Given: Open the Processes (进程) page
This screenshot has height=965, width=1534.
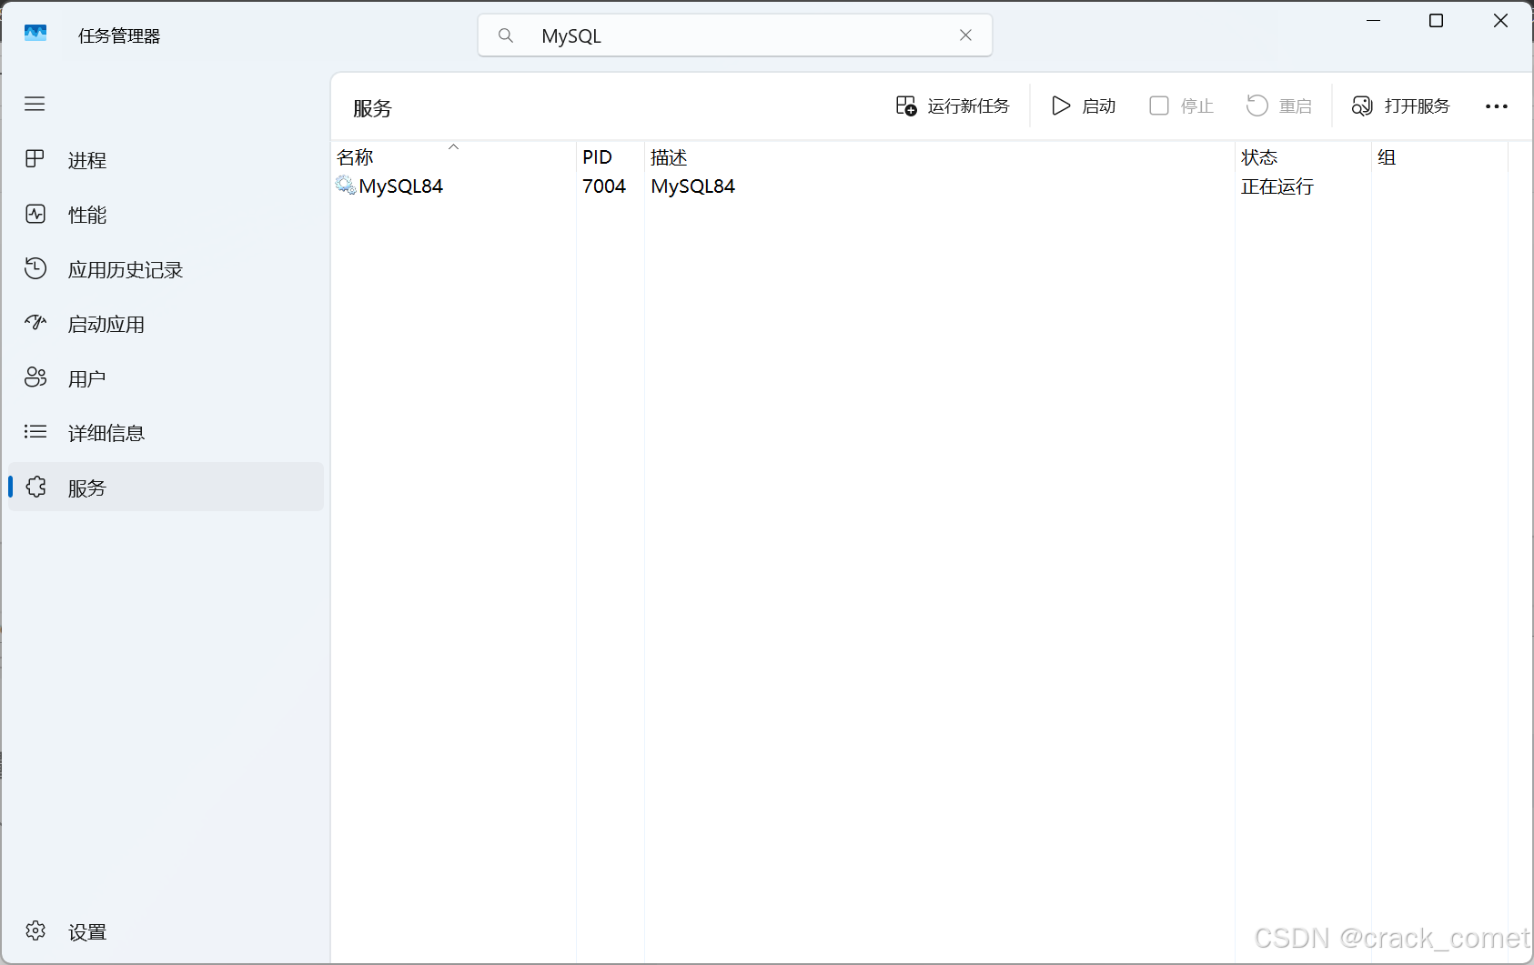Looking at the screenshot, I should click(x=166, y=160).
